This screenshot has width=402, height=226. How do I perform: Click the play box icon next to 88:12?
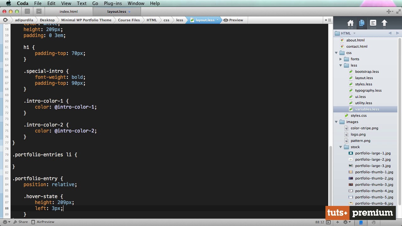pyautogui.click(x=328, y=222)
